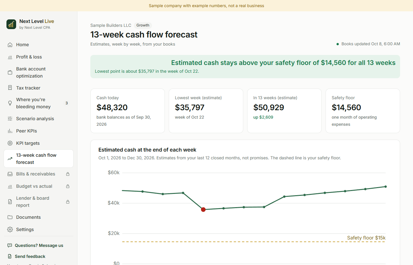Click the Bank account optimization wallet icon
Screen dimensions: 413x265
click(10, 72)
